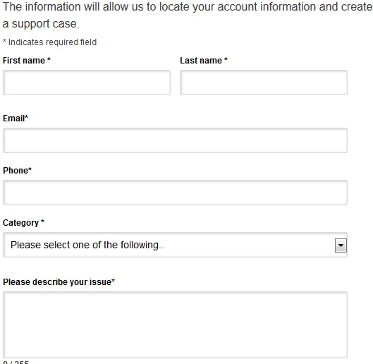Click the 'Phone' field label
This screenshot has height=364, width=373.
17,171
